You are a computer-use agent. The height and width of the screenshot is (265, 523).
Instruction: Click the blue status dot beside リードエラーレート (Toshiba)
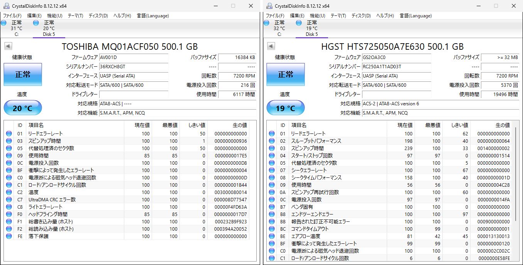(9, 133)
